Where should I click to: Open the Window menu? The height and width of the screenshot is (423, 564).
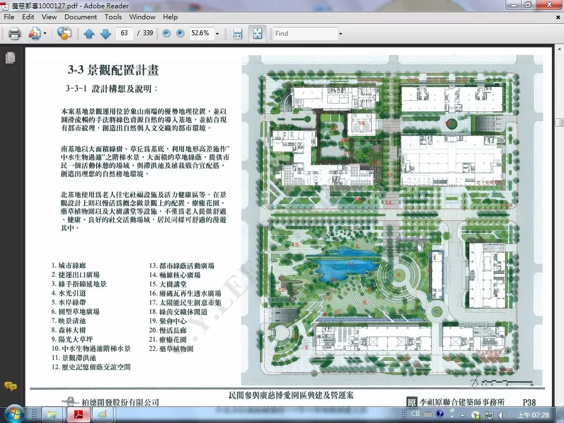142,17
